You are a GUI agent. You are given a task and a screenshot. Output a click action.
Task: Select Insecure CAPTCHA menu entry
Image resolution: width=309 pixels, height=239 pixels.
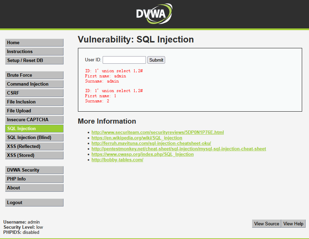tap(34, 119)
